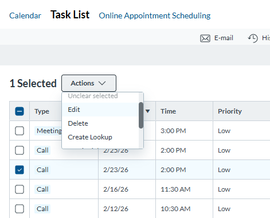
Task: Sort by the Time column header
Action: point(168,111)
